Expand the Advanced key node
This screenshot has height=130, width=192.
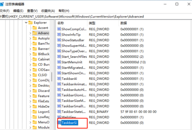pos(30,33)
